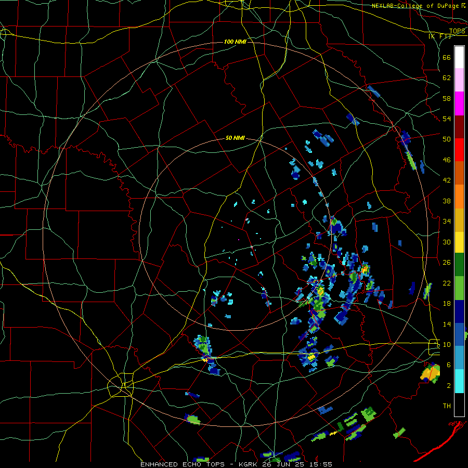Image resolution: width=468 pixels, height=468 pixels.
Task: Select the legend value "58"
Action: 447,98
